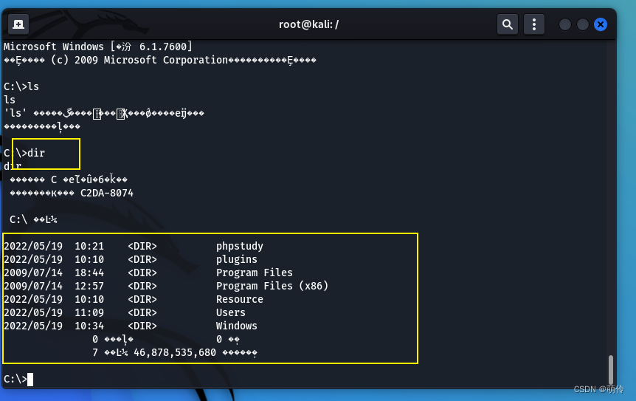Click the 18:44 time value
The width and height of the screenshot is (636, 401).
click(x=89, y=273)
